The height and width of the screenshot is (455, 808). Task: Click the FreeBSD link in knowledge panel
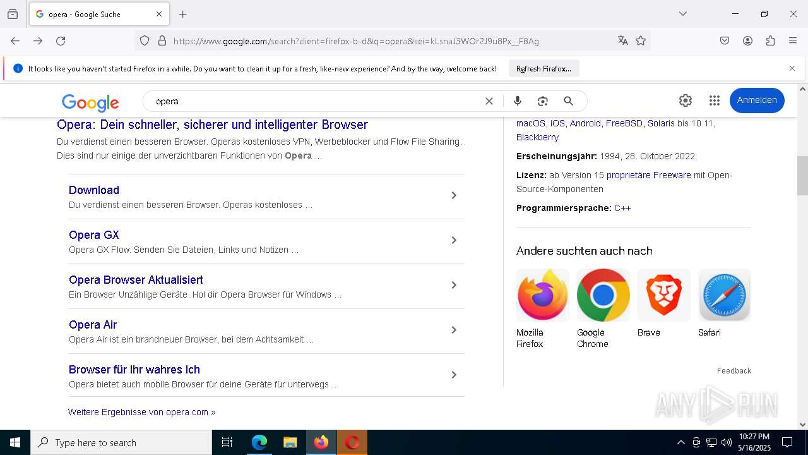pos(624,123)
